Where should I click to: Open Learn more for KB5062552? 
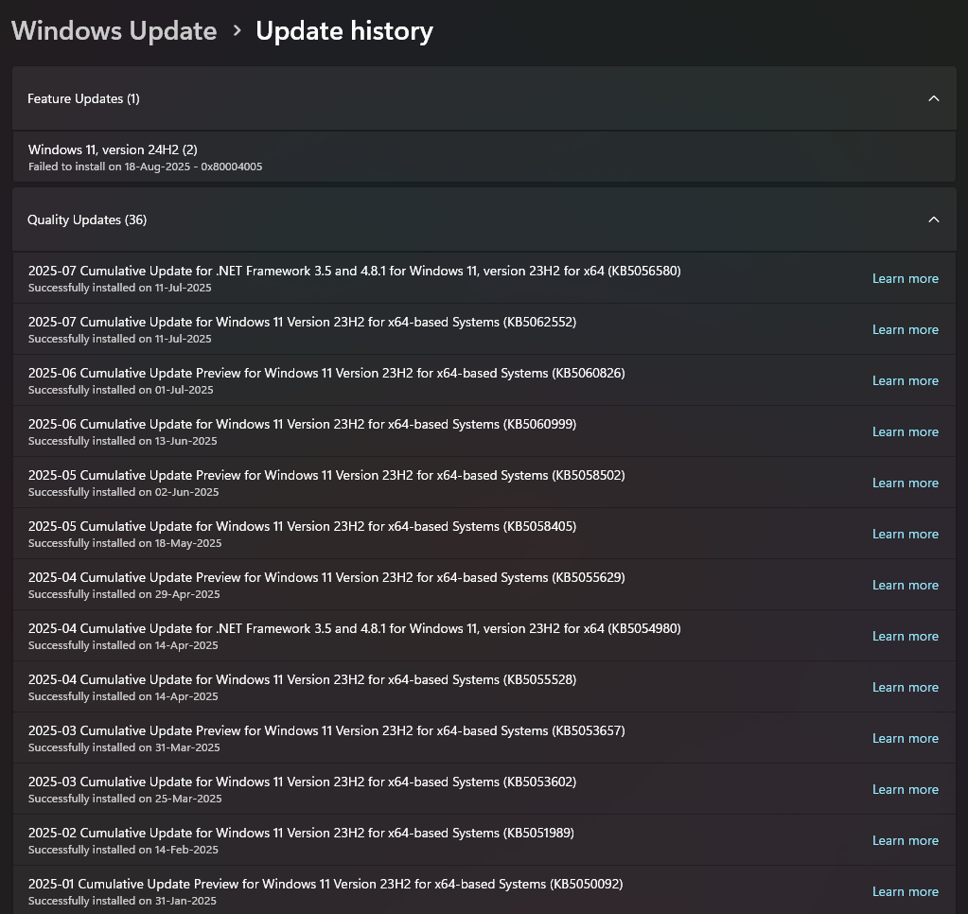pos(905,329)
